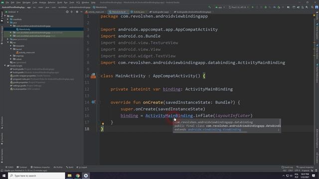Screen dimensions: 319x179
Task: Click the user account icon in the toolbar
Action: (317, 7)
